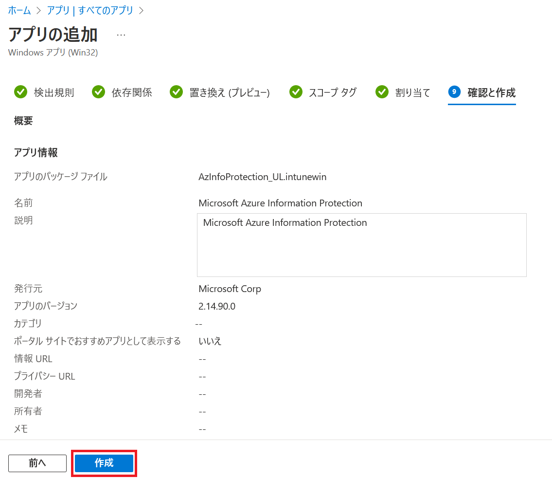Screen dimensions: 552x478
Task: Click the いいえ value for featured app
Action: 210,341
